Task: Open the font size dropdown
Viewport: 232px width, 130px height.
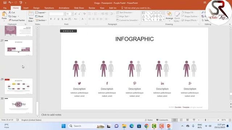Action: (x=72, y=14)
